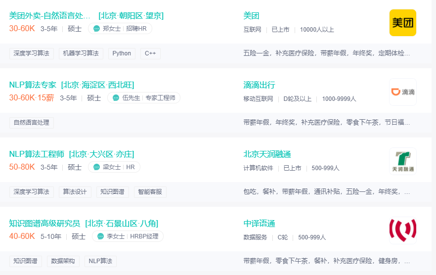Image resolution: width=436 pixels, height=275 pixels.
Task: Contact 李女士 HRBP经理 recruiter
Action: pos(128,236)
